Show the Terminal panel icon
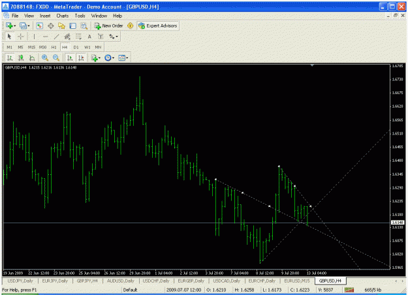This screenshot has width=408, height=295. click(x=73, y=25)
